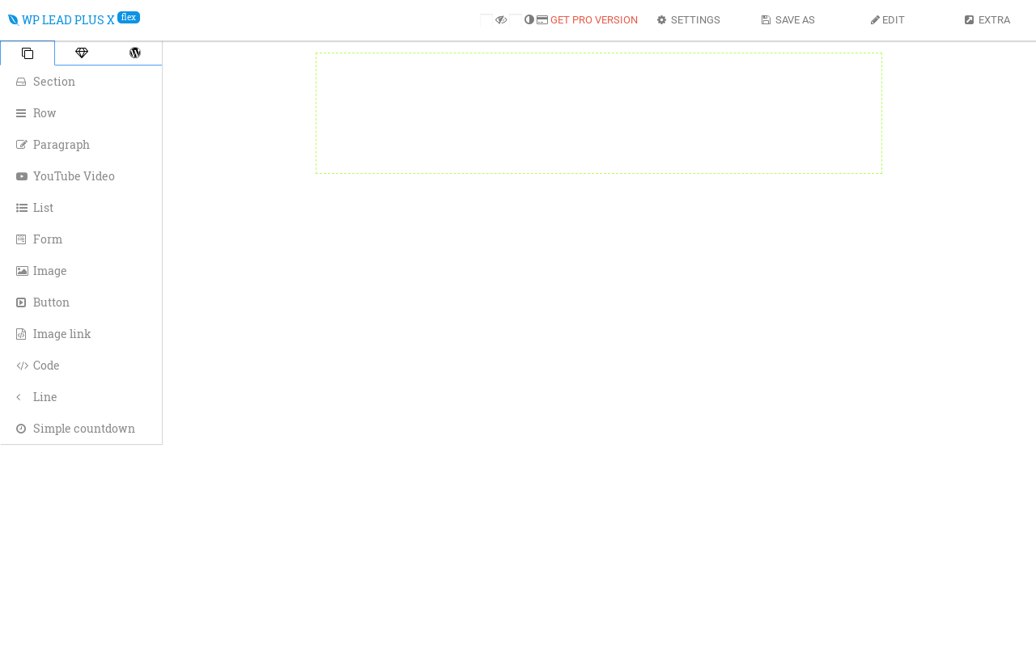Viewport: 1036px width, 647px height.
Task: Click the Button label in the sidebar
Action: tap(51, 302)
